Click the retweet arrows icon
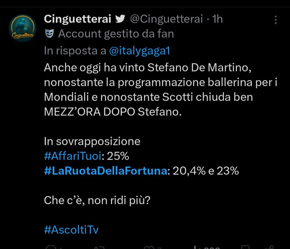290x249 pixels. [99, 247]
